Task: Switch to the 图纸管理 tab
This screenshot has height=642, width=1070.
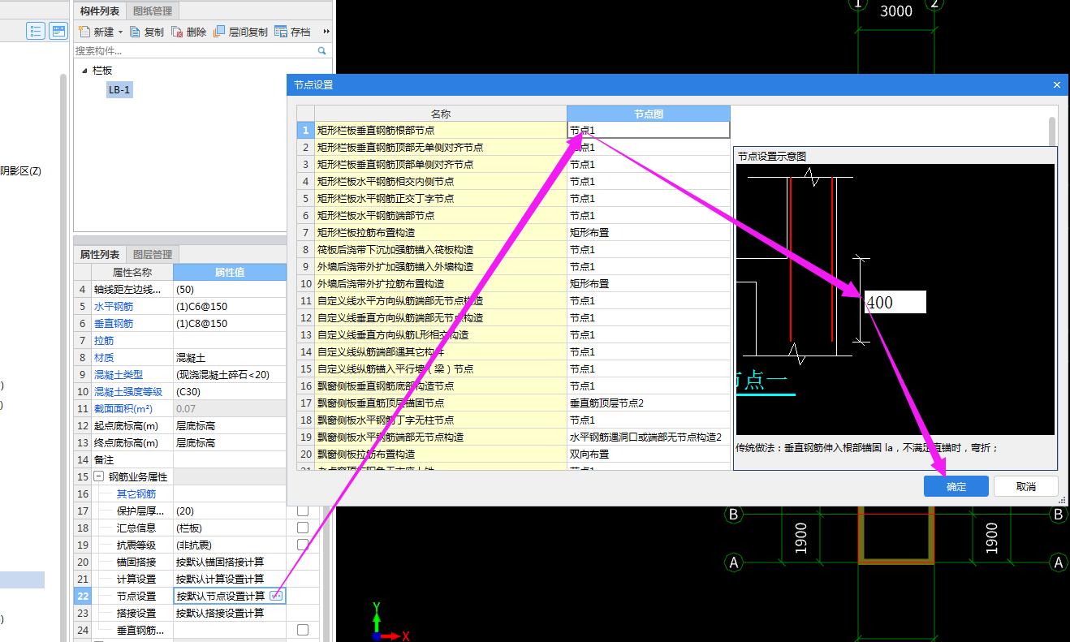Action: pyautogui.click(x=152, y=11)
